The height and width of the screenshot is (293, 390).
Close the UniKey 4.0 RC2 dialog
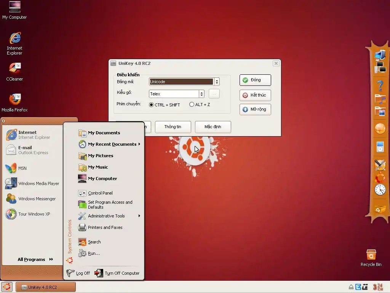coord(276,63)
